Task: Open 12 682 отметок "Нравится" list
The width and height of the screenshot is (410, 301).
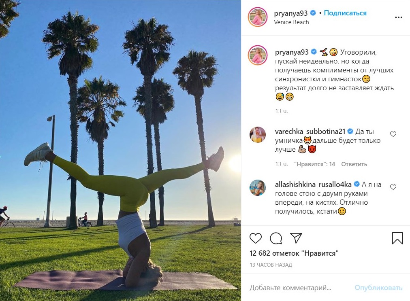Action: pyautogui.click(x=294, y=253)
